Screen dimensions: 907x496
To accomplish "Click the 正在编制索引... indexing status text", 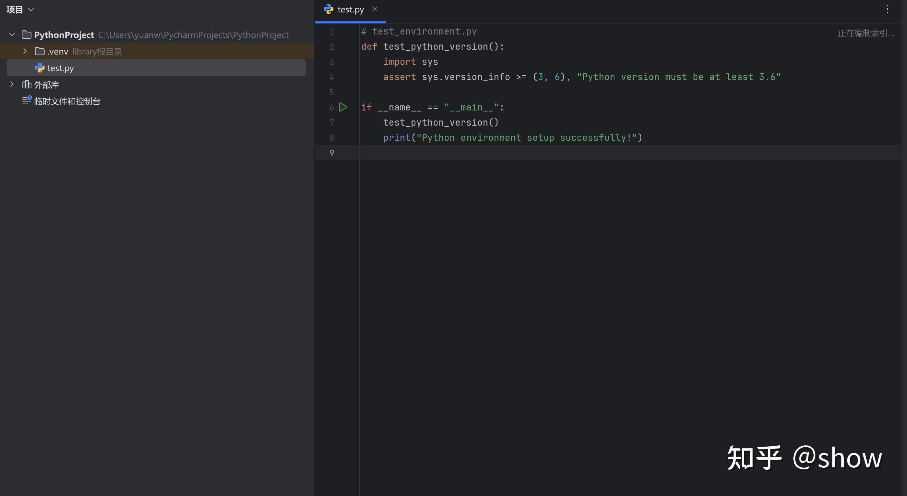I will tap(866, 33).
